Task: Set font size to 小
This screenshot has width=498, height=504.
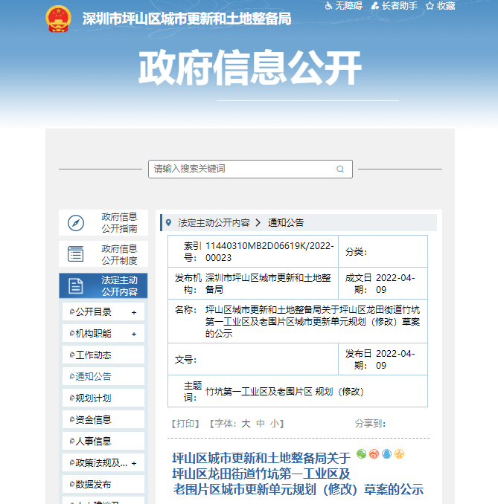Action: click(x=275, y=424)
